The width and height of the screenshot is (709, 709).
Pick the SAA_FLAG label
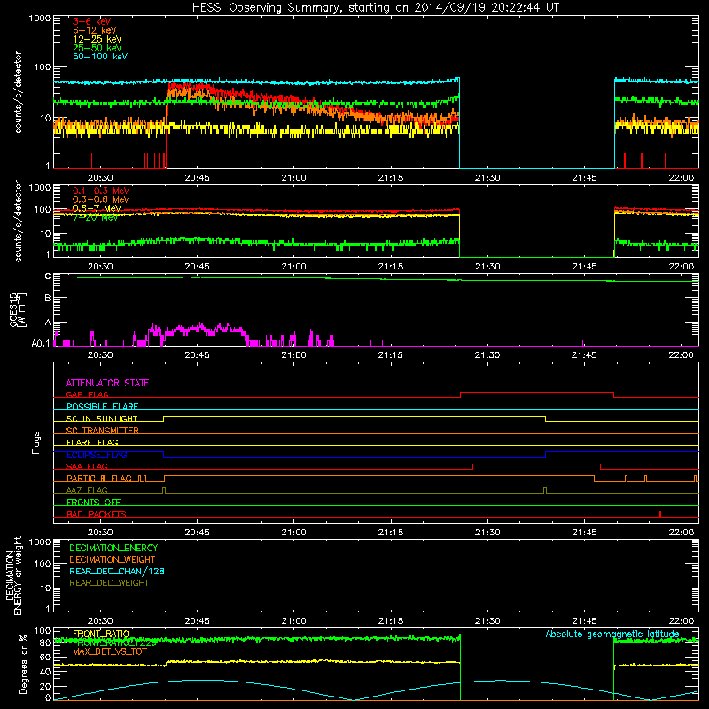point(87,467)
